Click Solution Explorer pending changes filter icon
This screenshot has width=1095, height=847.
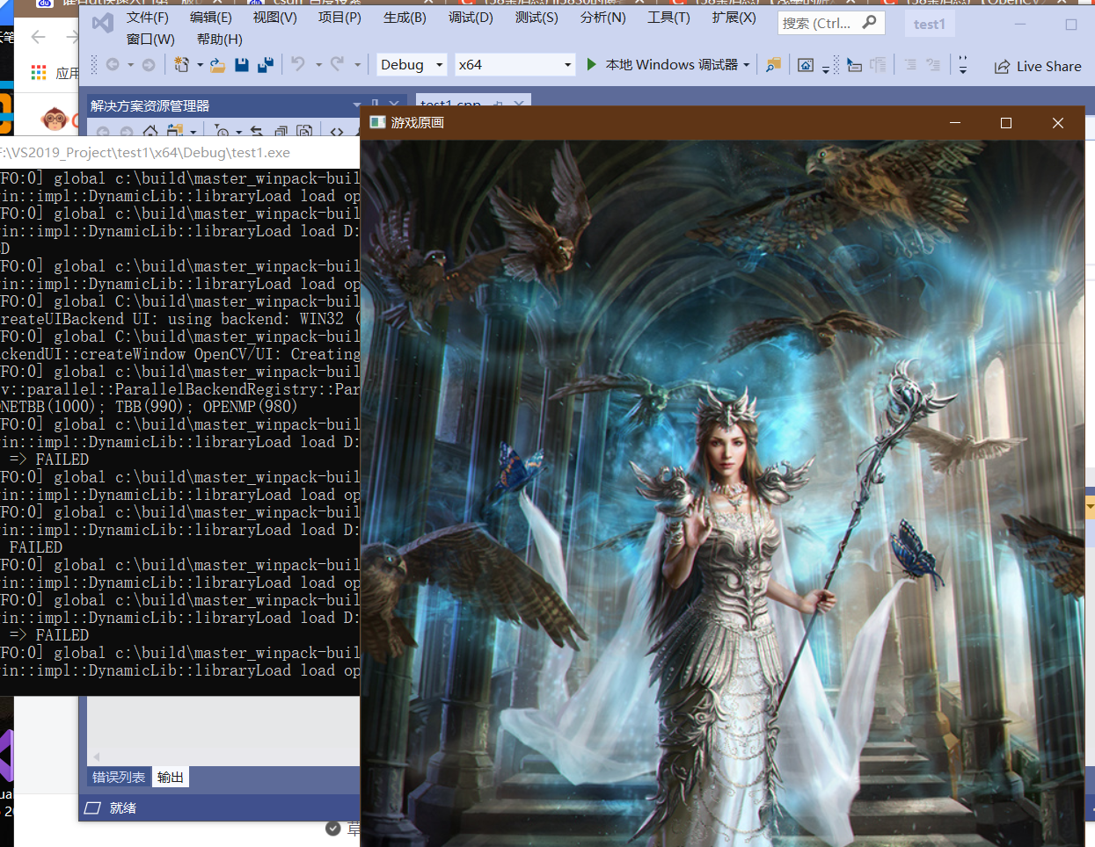pos(222,132)
